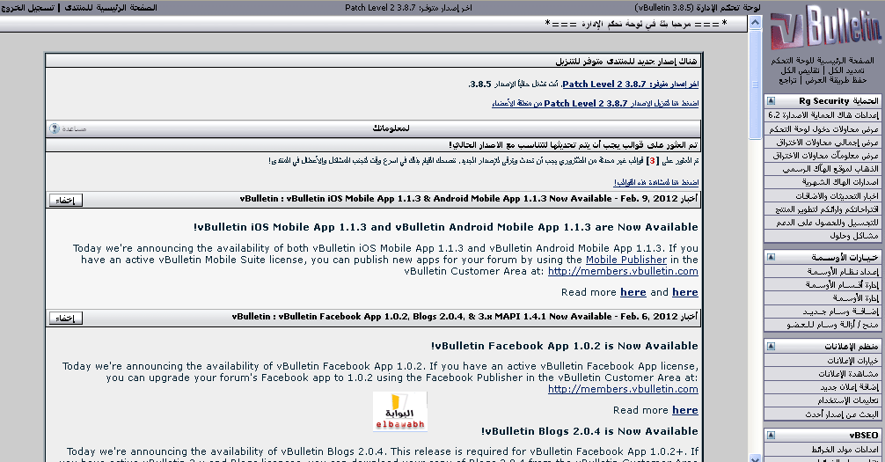Click تسجيل الخروج to log out
Image resolution: width=885 pixels, height=462 pixels.
[x=28, y=8]
